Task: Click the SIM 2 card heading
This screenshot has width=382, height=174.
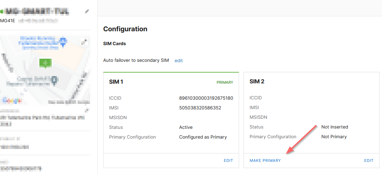Action: [257, 82]
